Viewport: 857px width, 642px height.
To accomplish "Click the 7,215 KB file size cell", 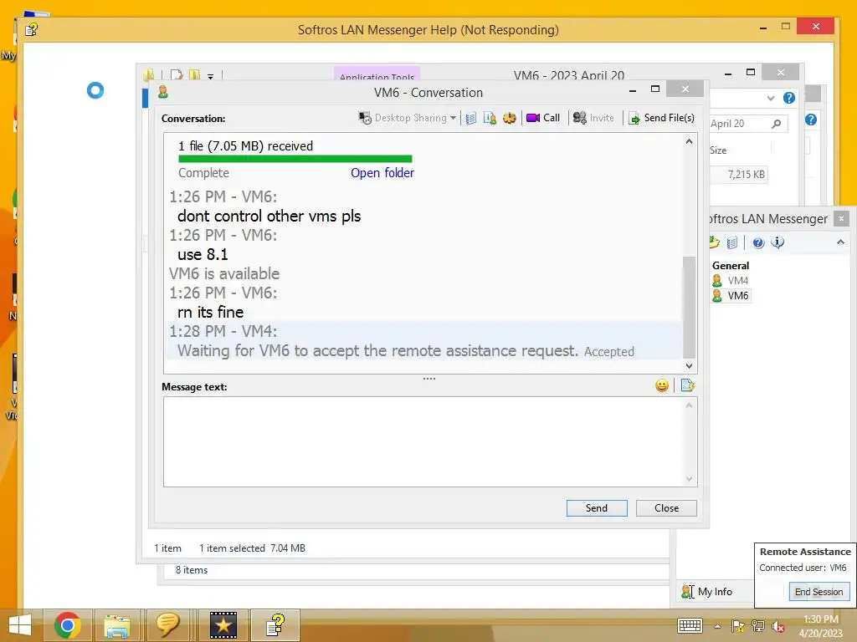I will [746, 175].
